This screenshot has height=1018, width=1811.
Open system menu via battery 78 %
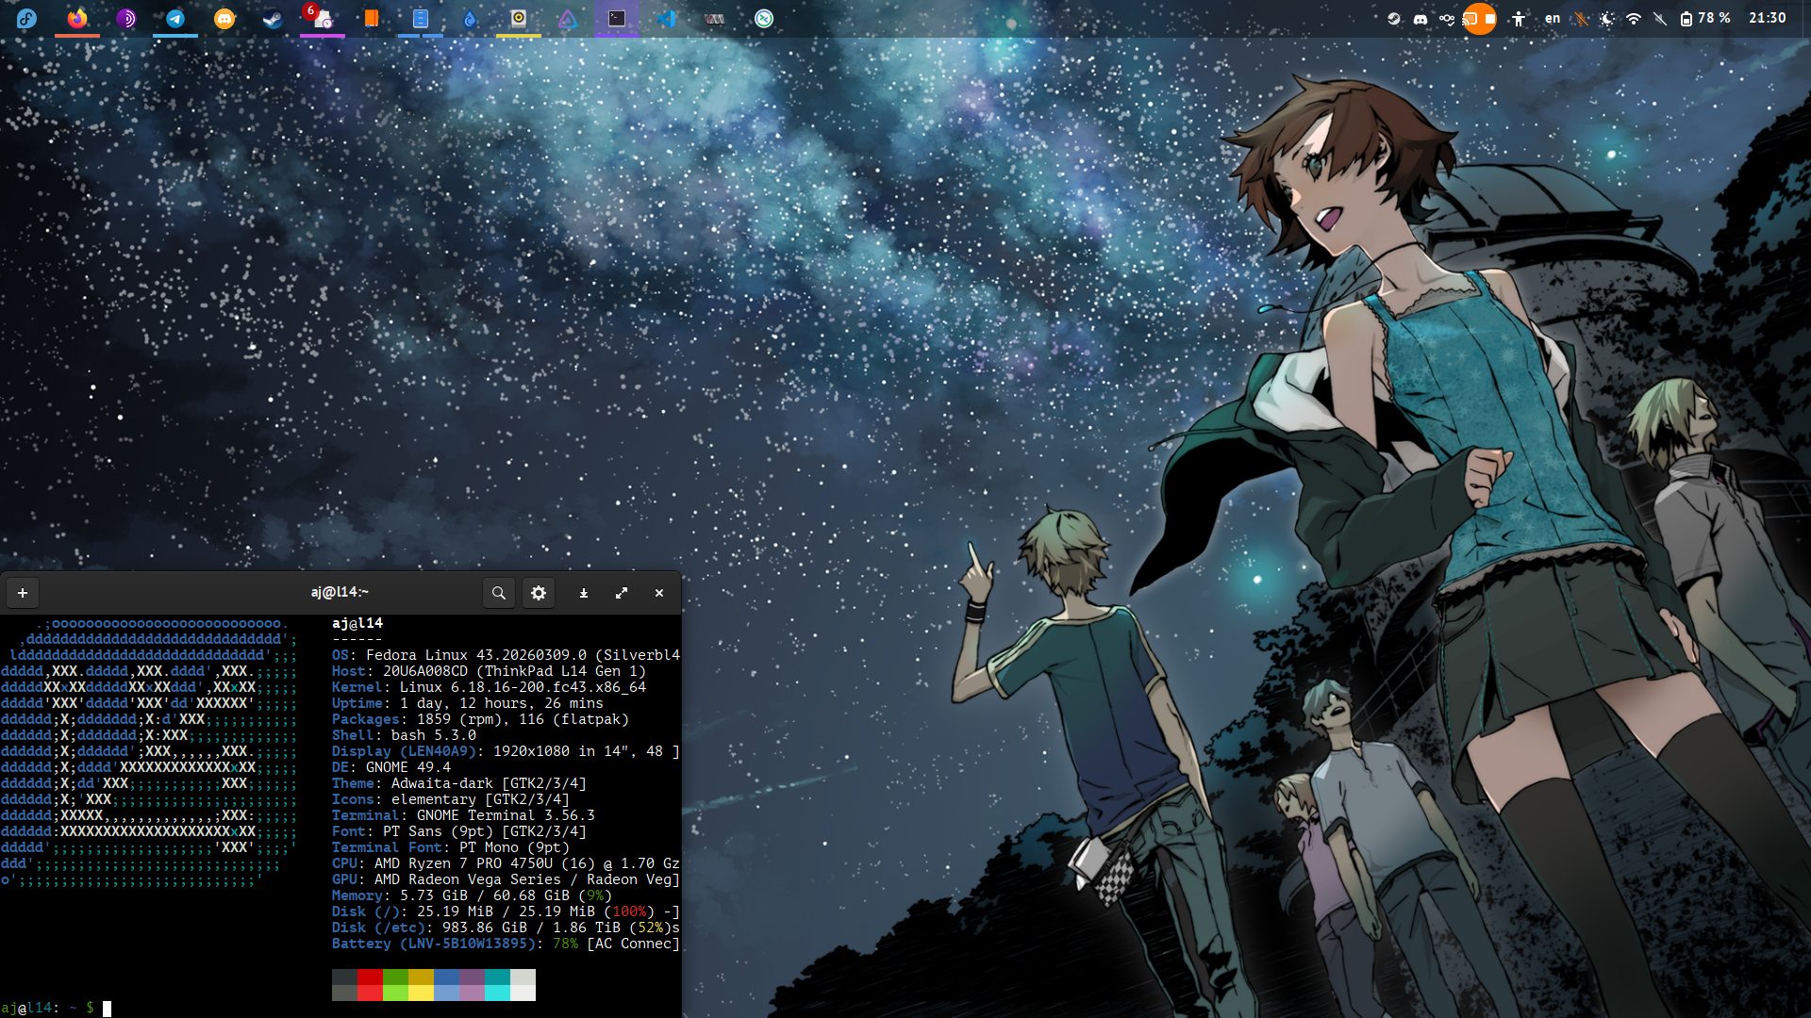click(1705, 18)
